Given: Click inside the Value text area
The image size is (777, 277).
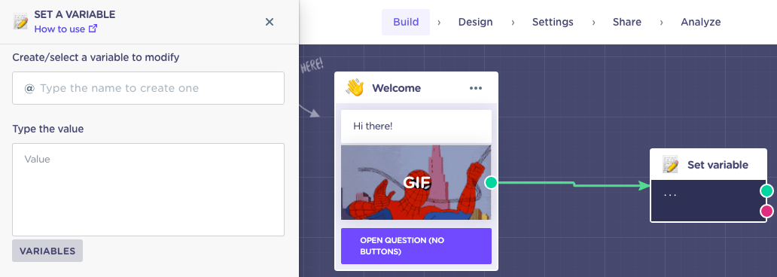Looking at the screenshot, I should coord(148,190).
